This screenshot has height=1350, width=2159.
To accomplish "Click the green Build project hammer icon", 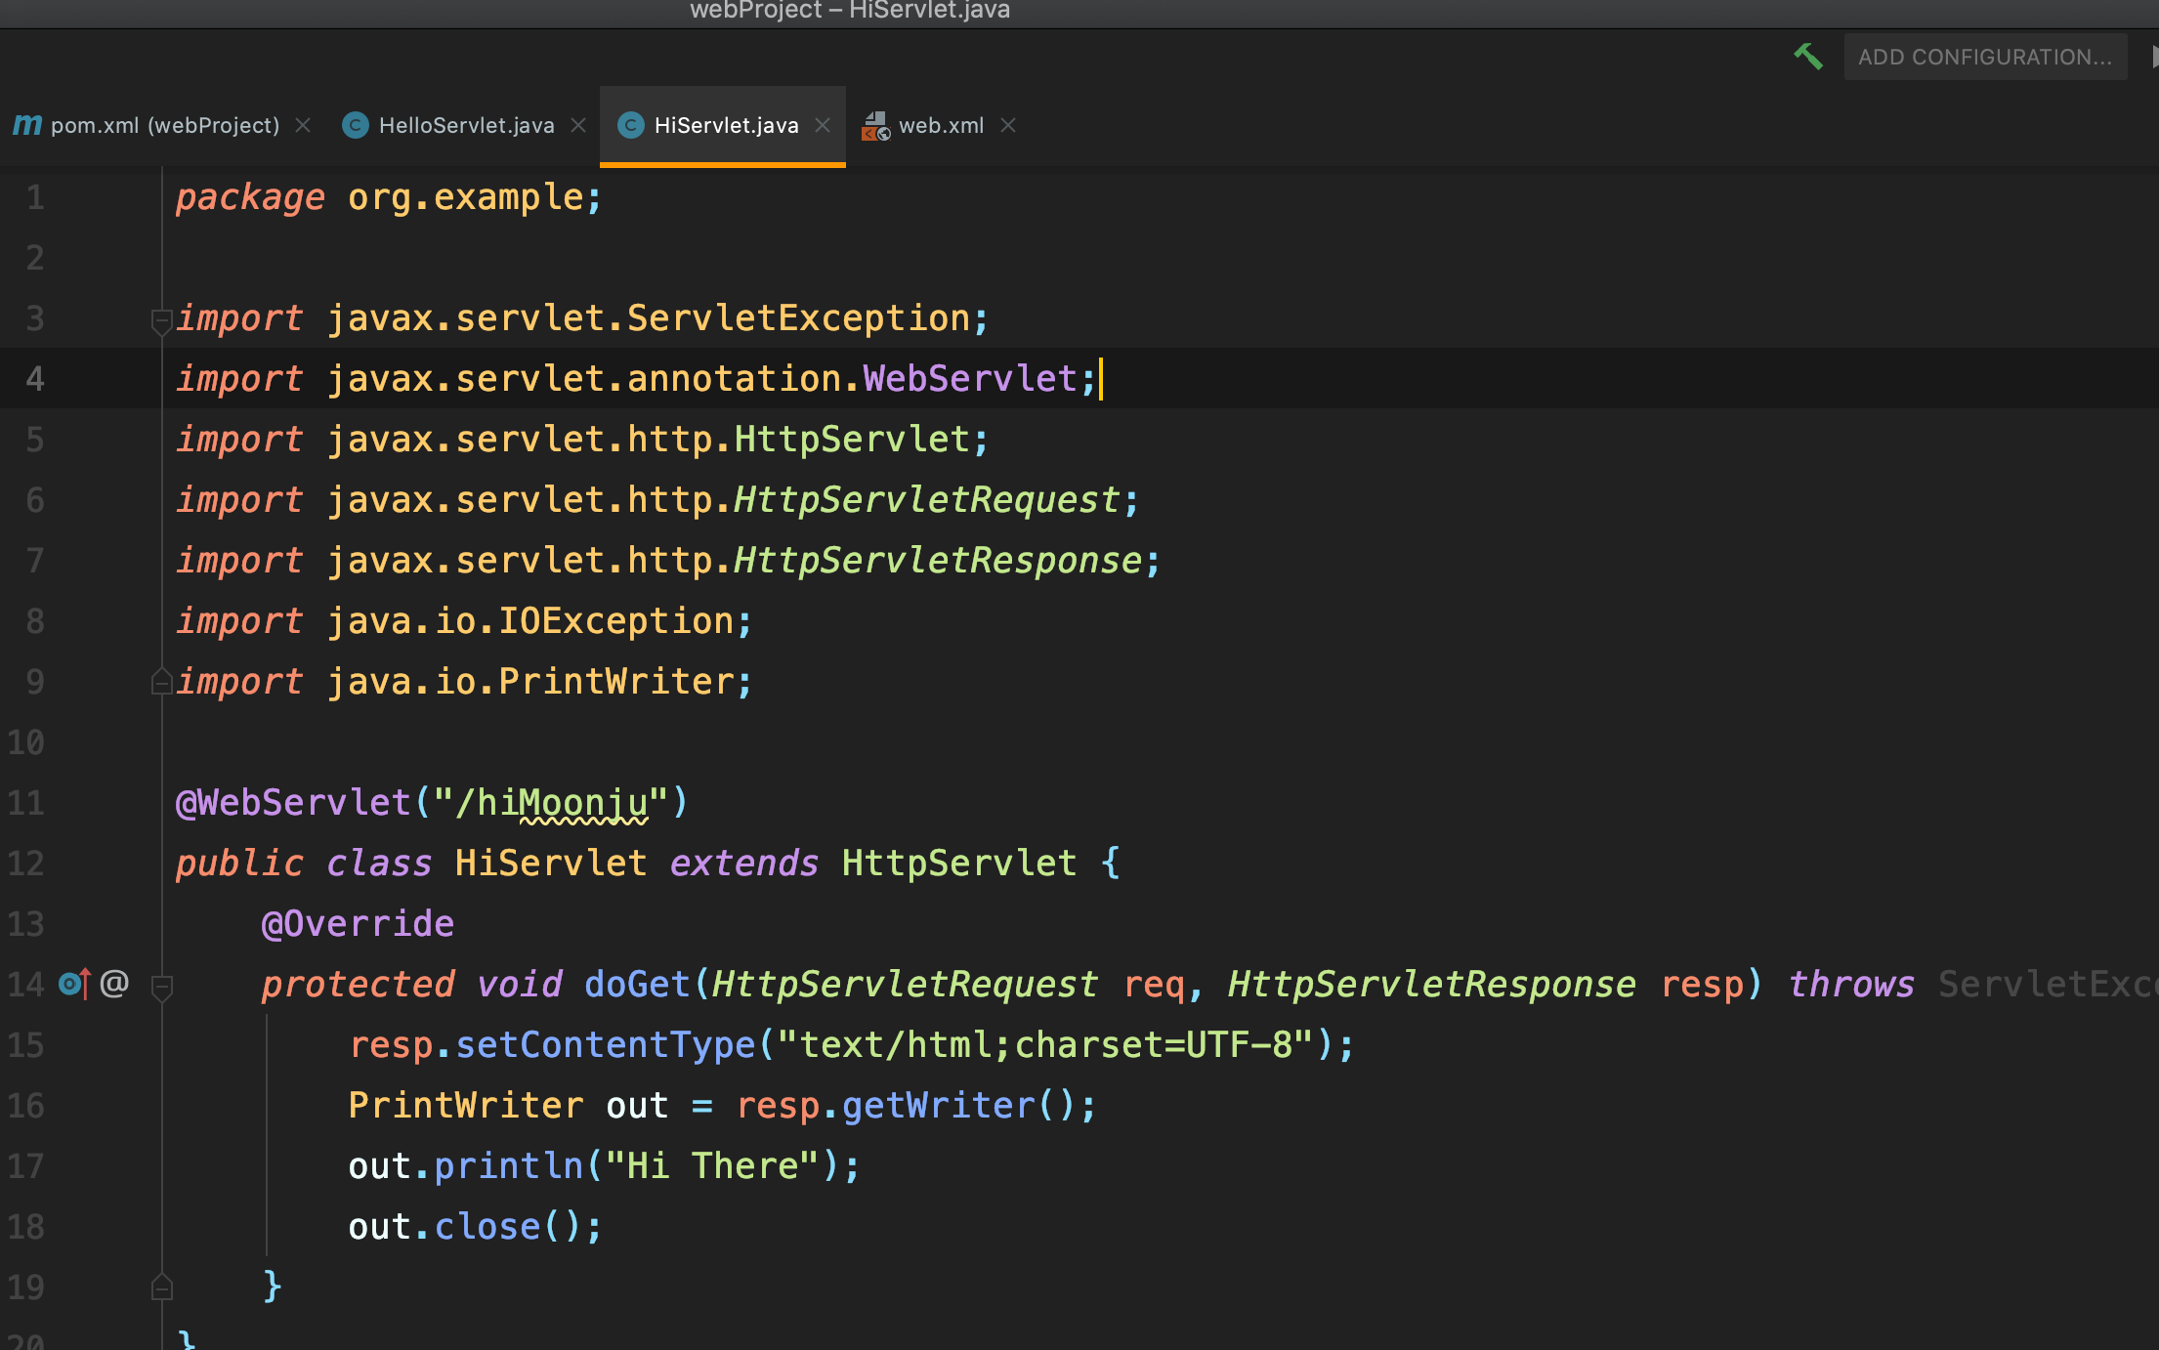I will [x=1808, y=57].
